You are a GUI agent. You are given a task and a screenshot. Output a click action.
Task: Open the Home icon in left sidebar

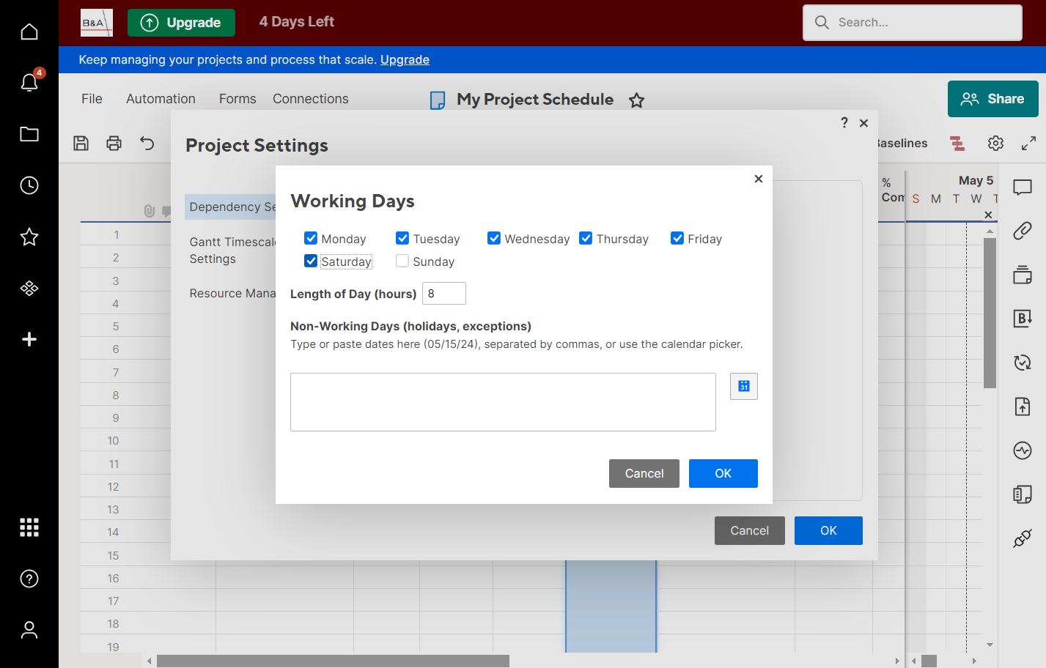(29, 31)
